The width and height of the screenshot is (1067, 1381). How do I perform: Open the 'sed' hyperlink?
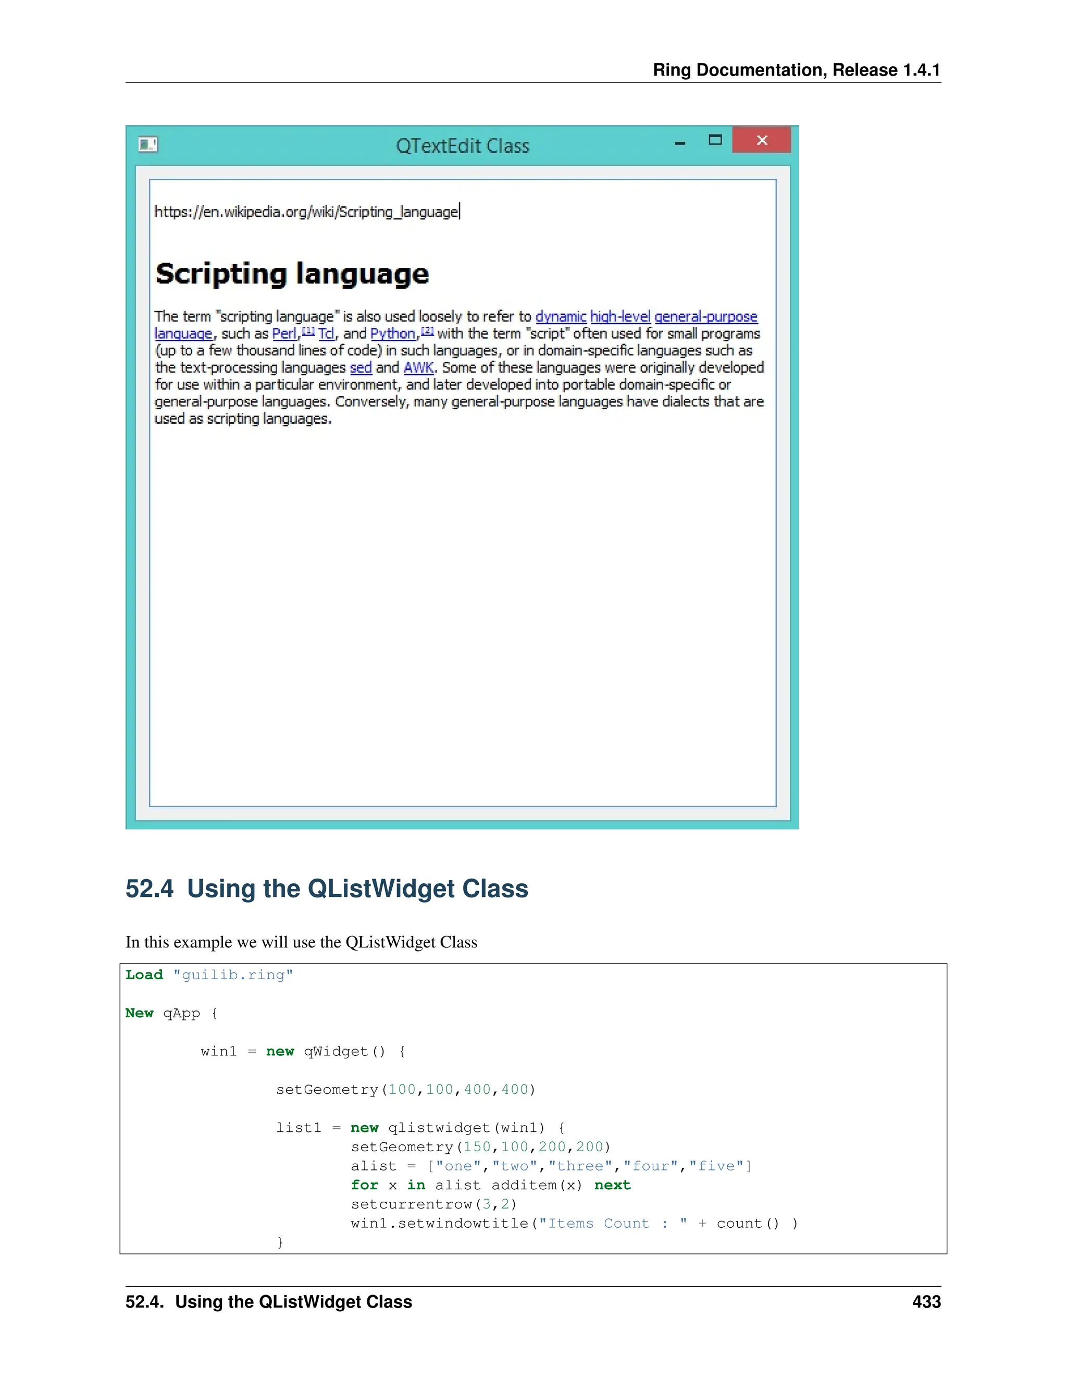click(x=361, y=368)
